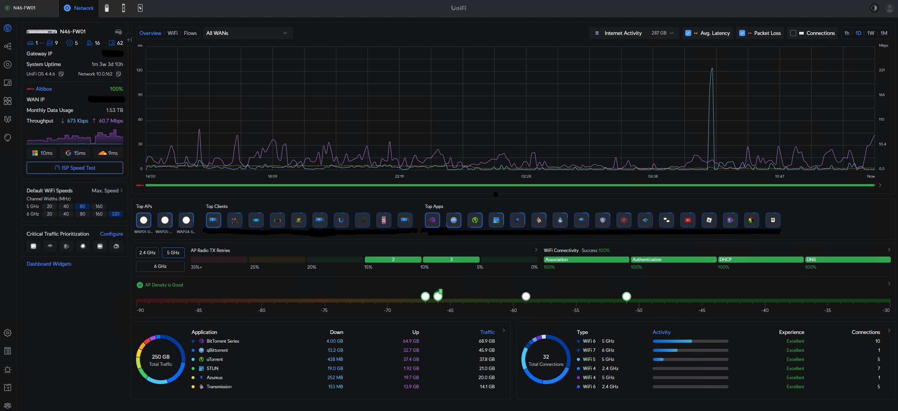Open the Dashboard Widgets link
This screenshot has height=411, width=898.
pyautogui.click(x=49, y=264)
